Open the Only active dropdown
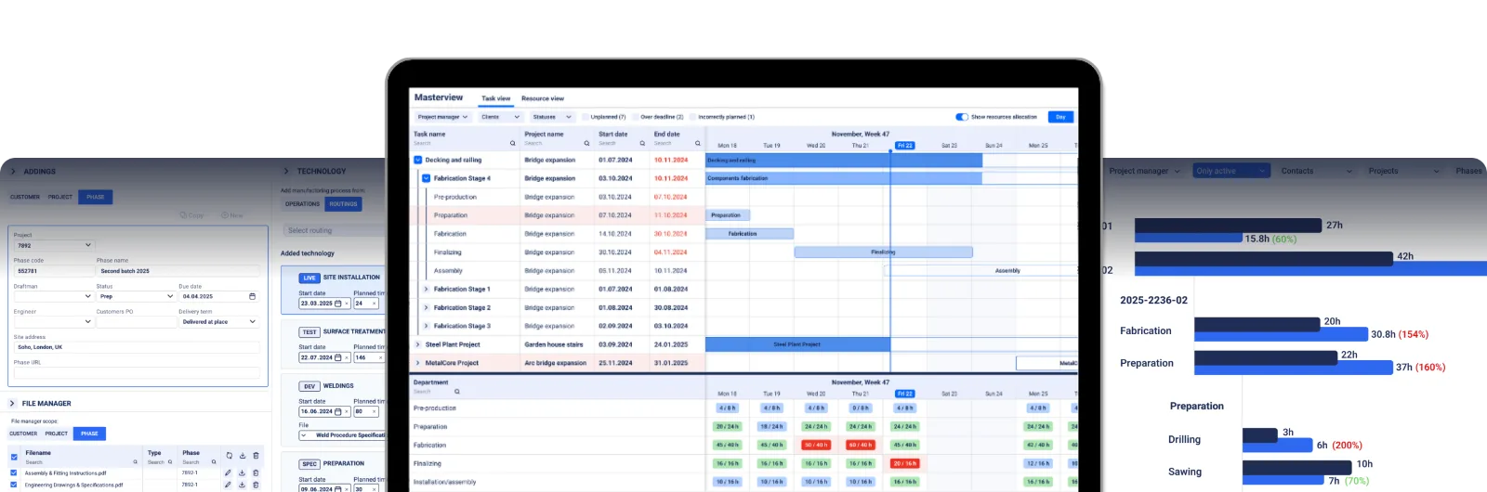 coord(1231,171)
